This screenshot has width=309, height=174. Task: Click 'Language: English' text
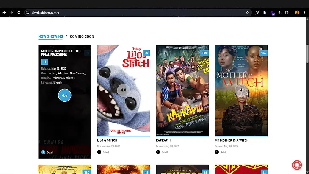coord(52,83)
